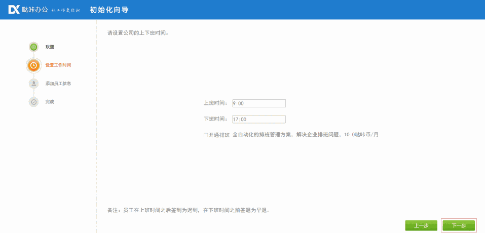Focus the 上班时间 input field
This screenshot has height=233, width=485.
click(x=259, y=103)
